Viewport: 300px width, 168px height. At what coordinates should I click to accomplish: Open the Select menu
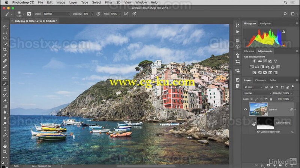coord(96,3)
